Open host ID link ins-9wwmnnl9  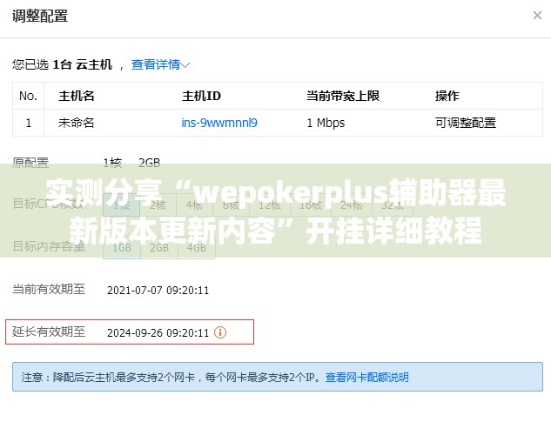pos(219,123)
